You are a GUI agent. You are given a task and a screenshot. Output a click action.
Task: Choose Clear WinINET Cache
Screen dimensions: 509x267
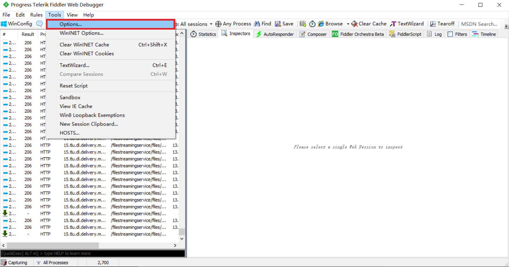point(111,45)
